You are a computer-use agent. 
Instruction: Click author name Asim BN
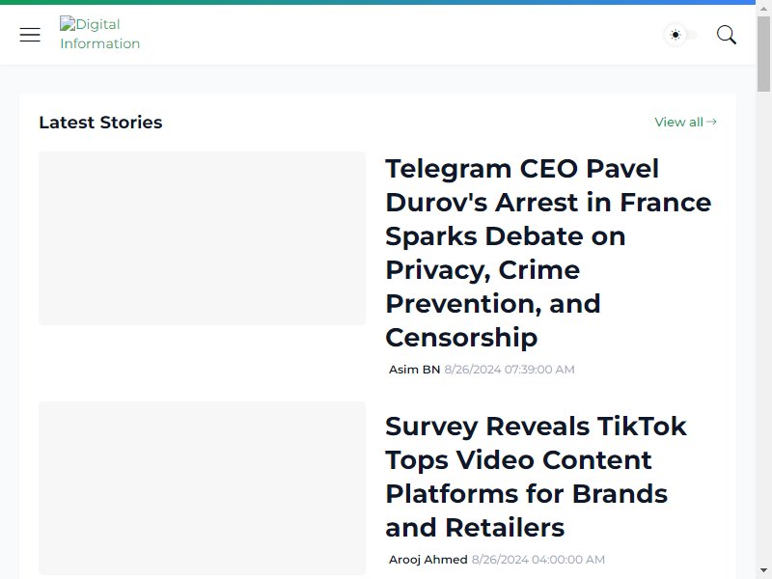[414, 370]
